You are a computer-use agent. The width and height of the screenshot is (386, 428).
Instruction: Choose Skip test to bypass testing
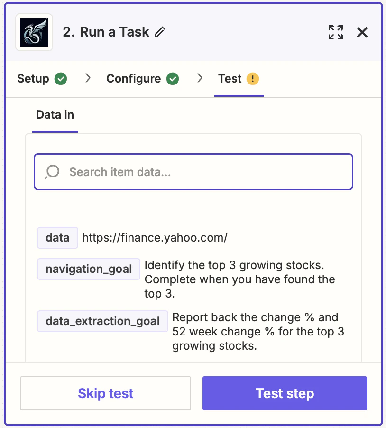click(105, 393)
